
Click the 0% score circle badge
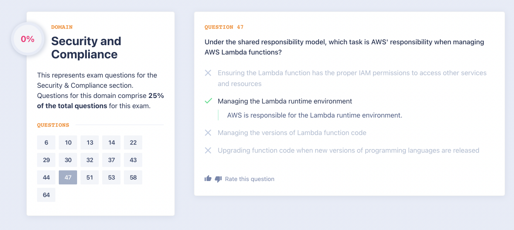28,39
